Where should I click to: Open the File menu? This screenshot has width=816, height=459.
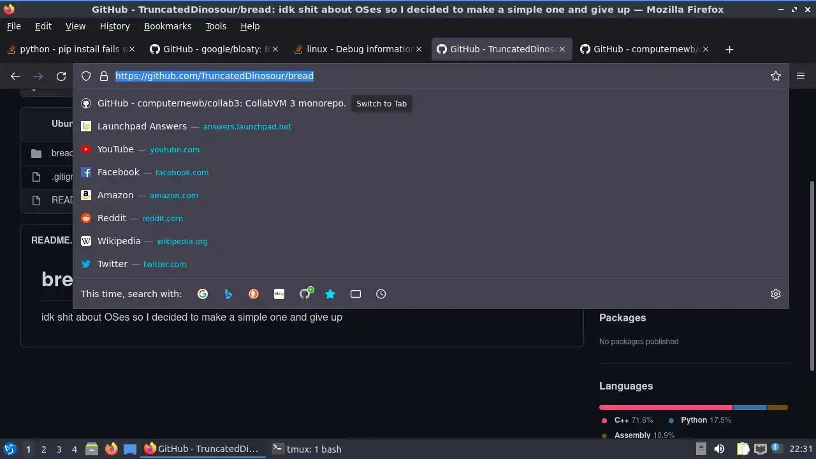coord(14,26)
